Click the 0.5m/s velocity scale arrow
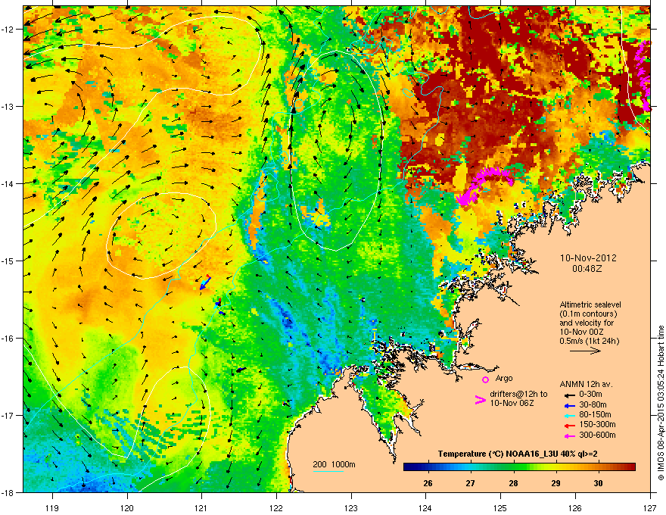The width and height of the screenshot is (666, 515). pos(585,351)
